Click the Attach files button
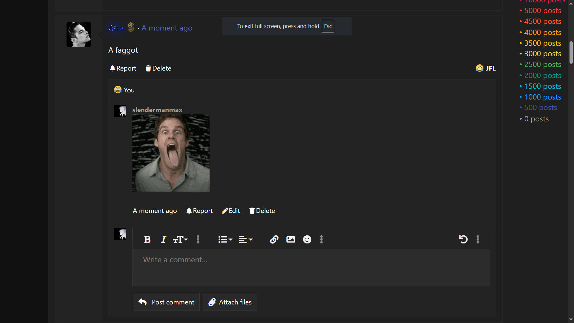Screen dimensions: 574x323 [x=230, y=302]
